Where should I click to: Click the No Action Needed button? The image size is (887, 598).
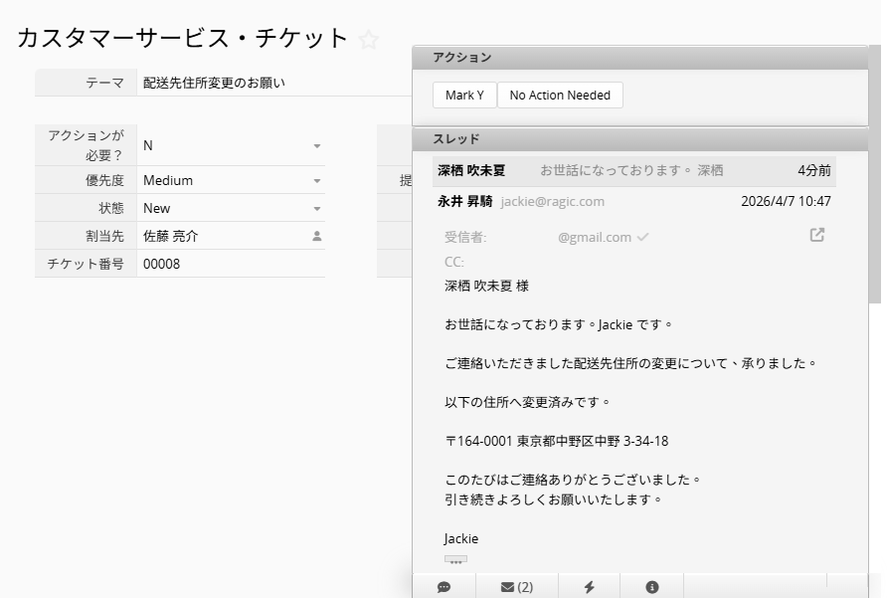(560, 96)
